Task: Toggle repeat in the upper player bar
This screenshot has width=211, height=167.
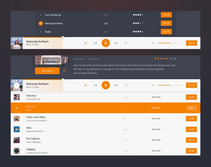Action: (126, 43)
